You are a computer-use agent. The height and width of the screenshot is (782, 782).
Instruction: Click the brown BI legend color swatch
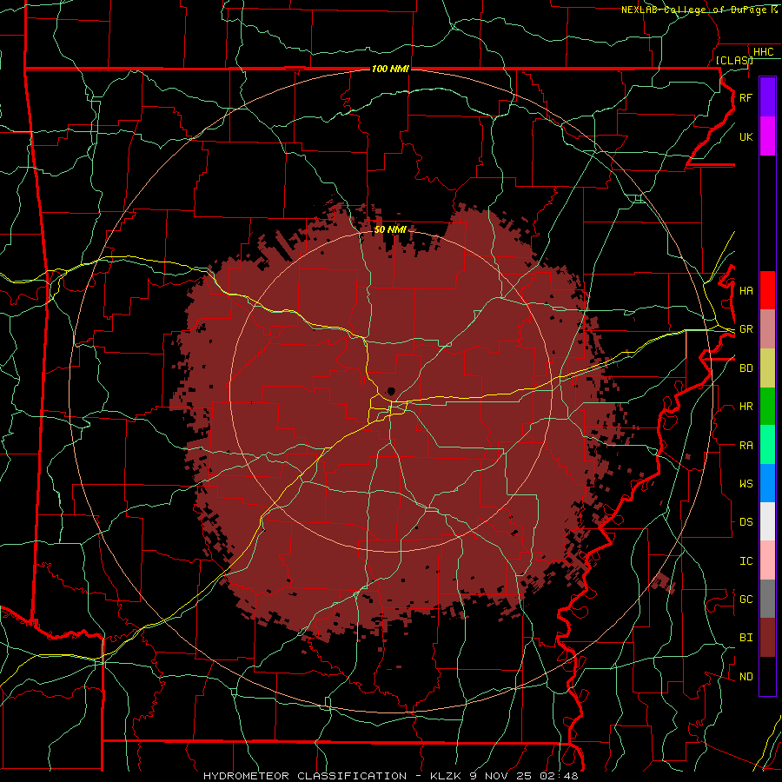767,638
